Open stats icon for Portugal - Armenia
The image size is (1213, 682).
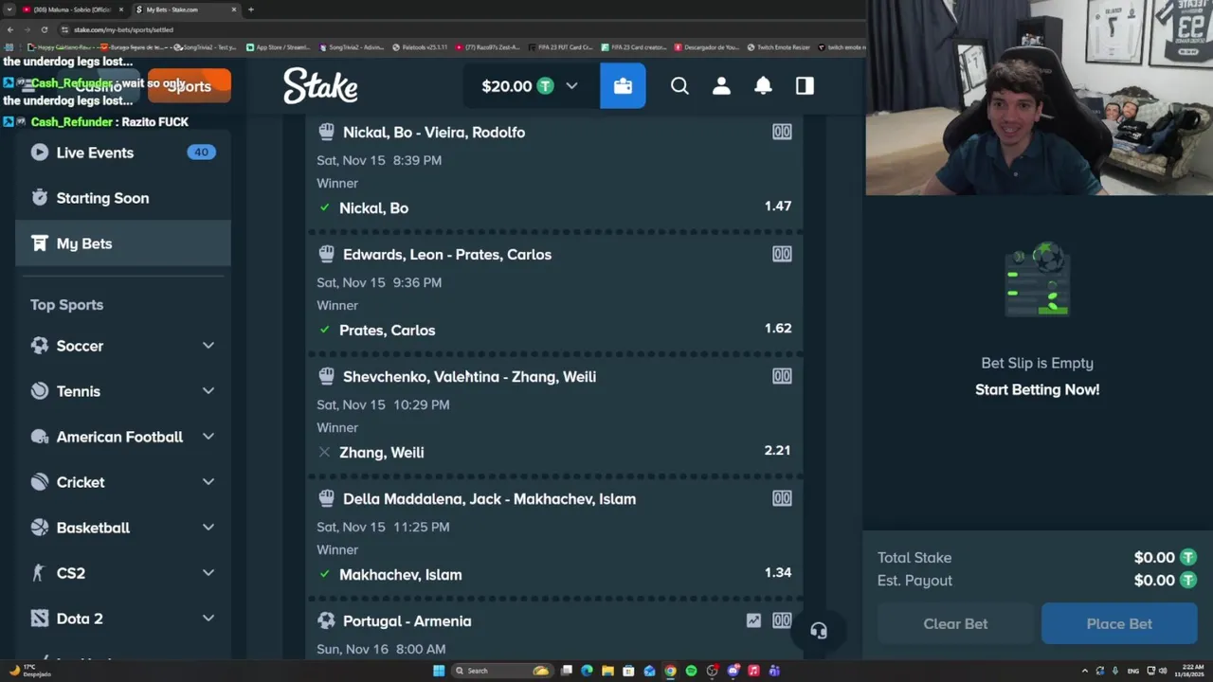tap(782, 620)
